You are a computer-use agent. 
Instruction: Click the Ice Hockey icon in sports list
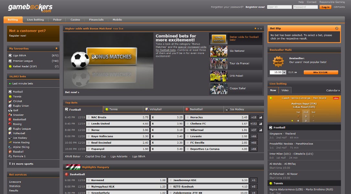[10, 138]
